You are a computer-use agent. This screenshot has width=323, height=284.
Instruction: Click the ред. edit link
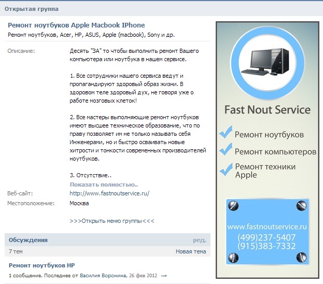[x=200, y=240]
